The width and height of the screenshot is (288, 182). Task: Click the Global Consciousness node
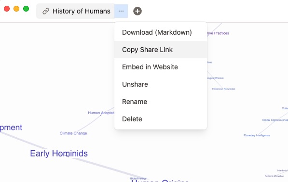pyautogui.click(x=275, y=120)
